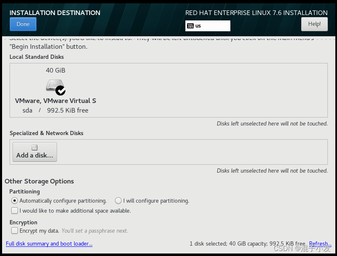
Task: Open Help for installation destination
Action: (314, 24)
